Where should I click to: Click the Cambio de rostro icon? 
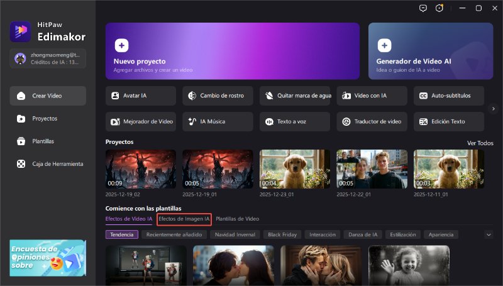tap(192, 96)
